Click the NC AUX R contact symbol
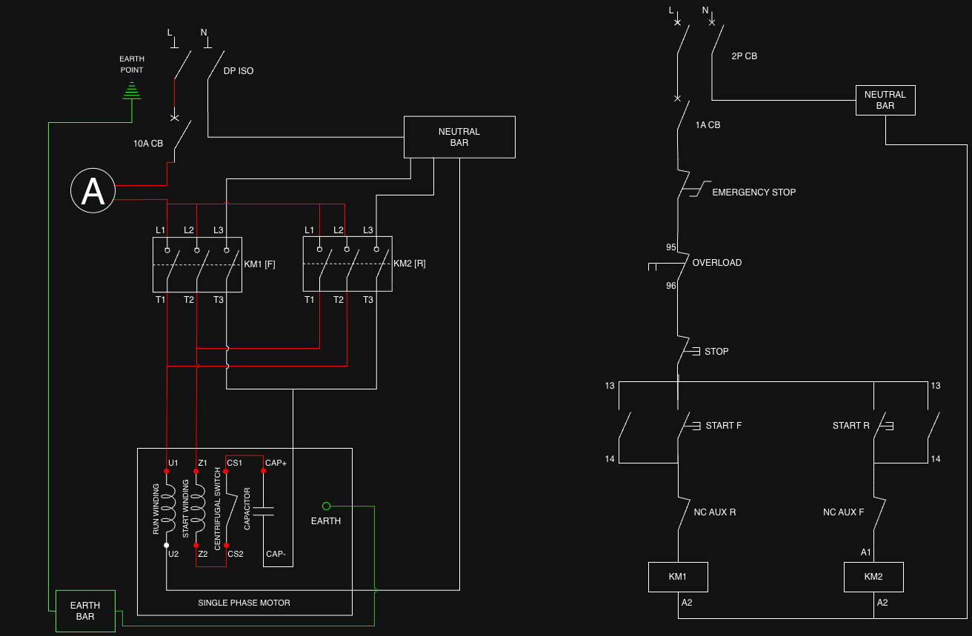Screen dimensions: 972x636 pos(684,512)
